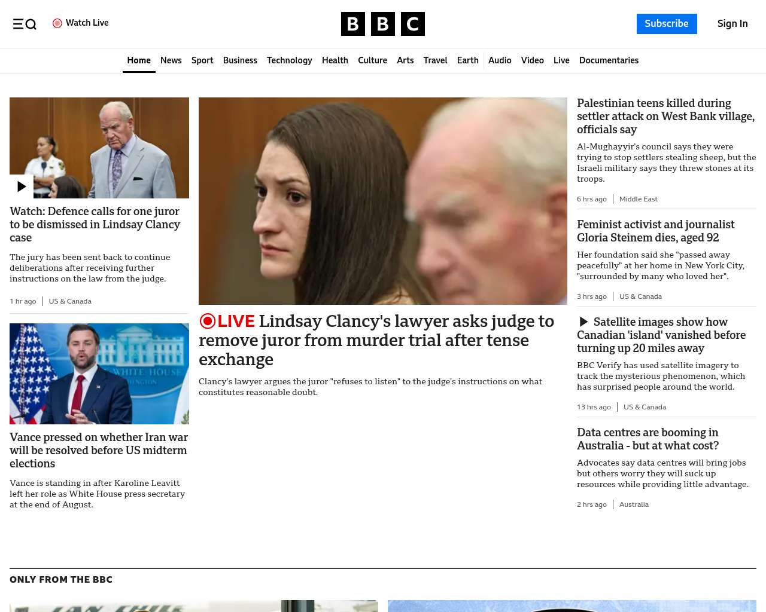Open the Documentaries section
This screenshot has height=612, width=766.
609,60
